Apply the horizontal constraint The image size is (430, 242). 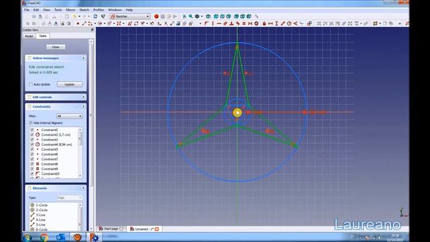point(219,24)
